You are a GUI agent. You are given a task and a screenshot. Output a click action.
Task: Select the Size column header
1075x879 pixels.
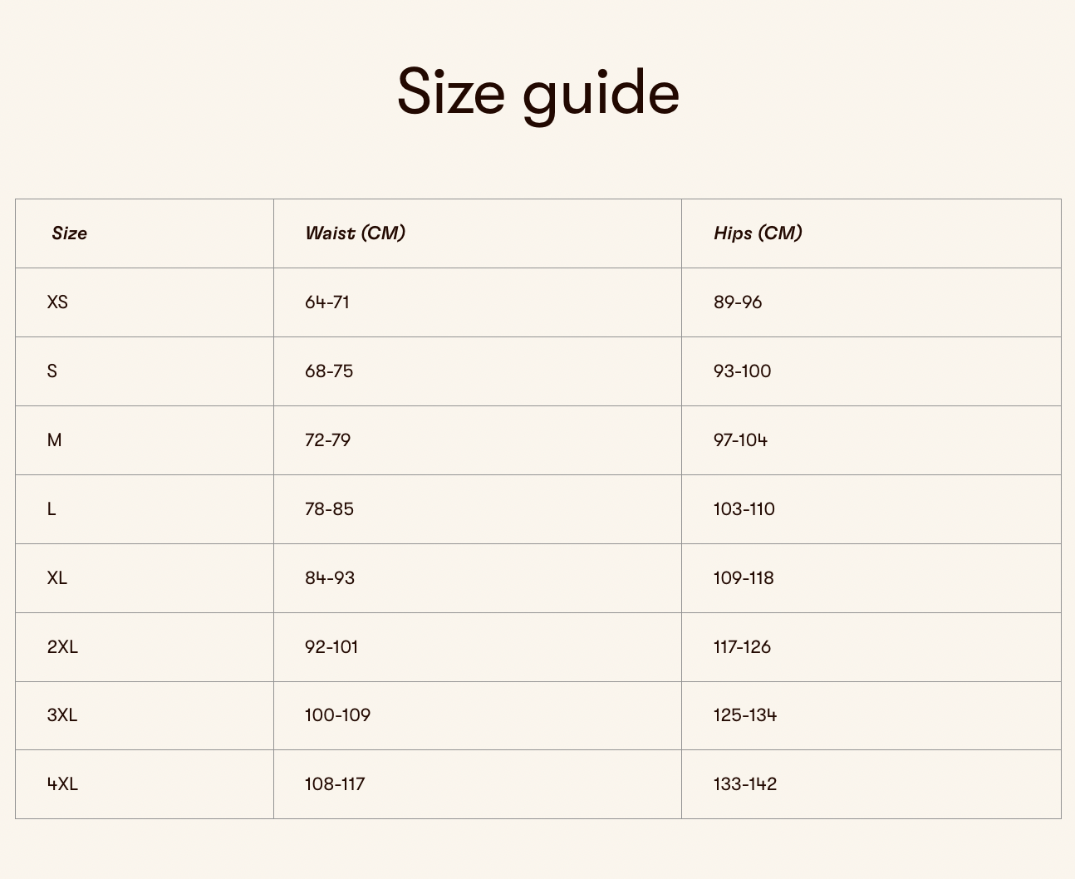point(69,233)
